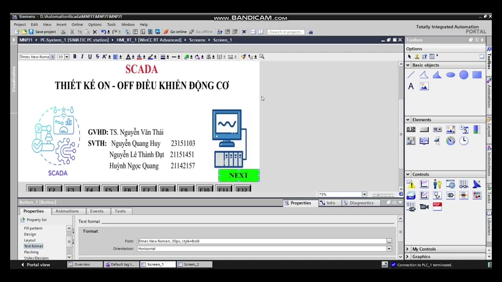Expand the My Controls section
502x282 pixels.
tap(407, 249)
